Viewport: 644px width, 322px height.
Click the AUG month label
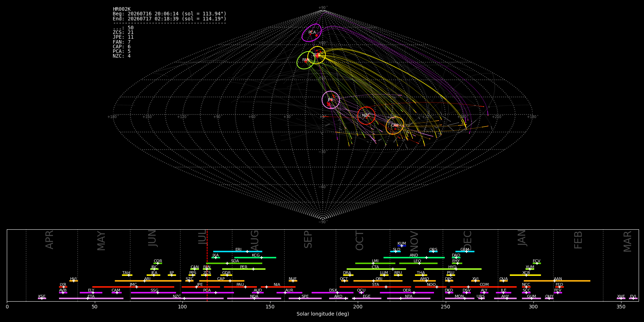click(254, 240)
